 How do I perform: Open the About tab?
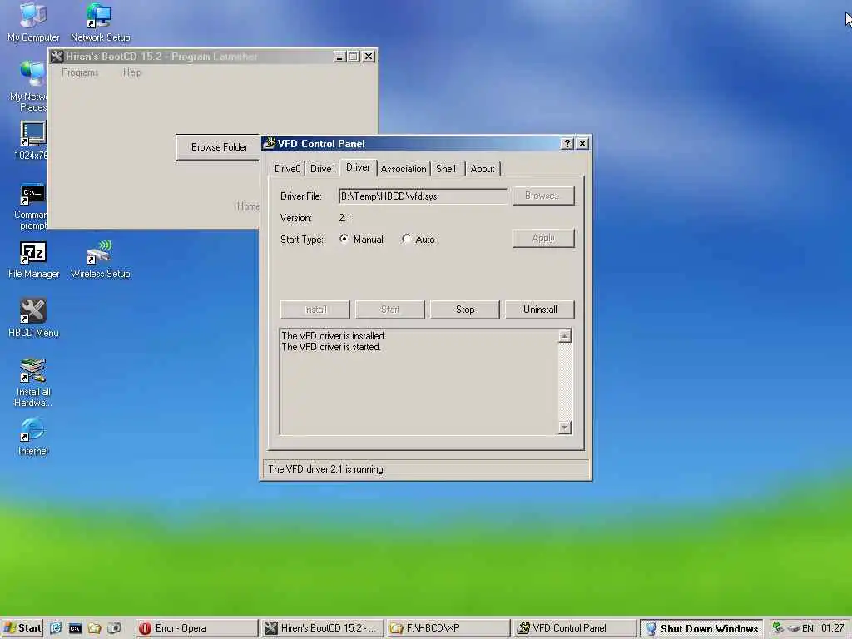(483, 168)
